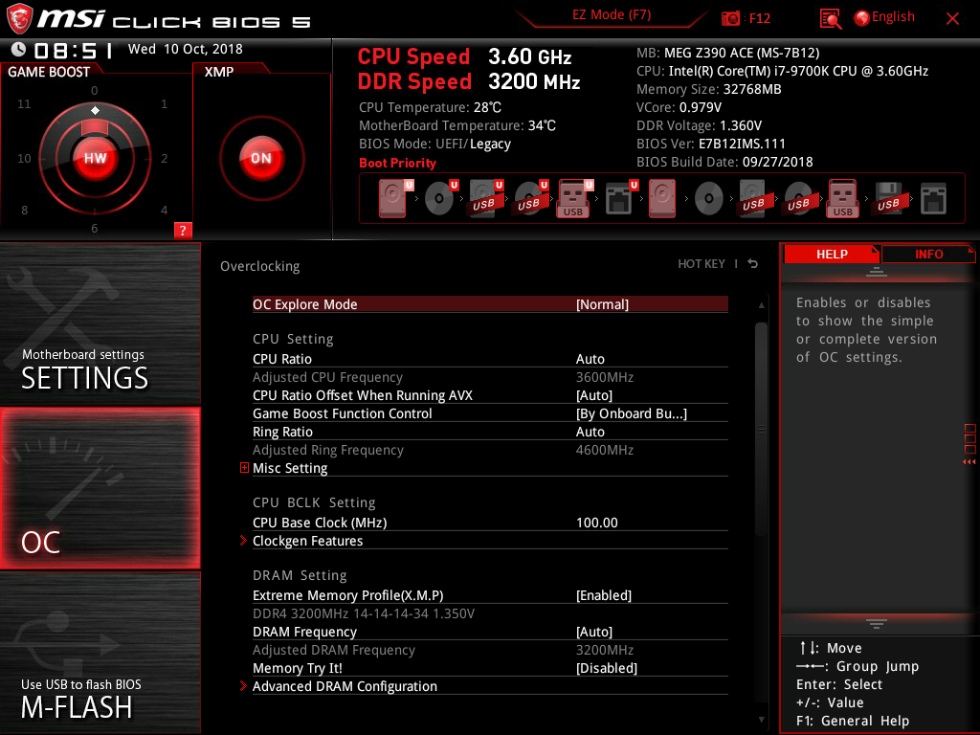Select legacy USB CD/DVD boot icon
Image resolution: width=980 pixels, height=735 pixels.
(798, 198)
